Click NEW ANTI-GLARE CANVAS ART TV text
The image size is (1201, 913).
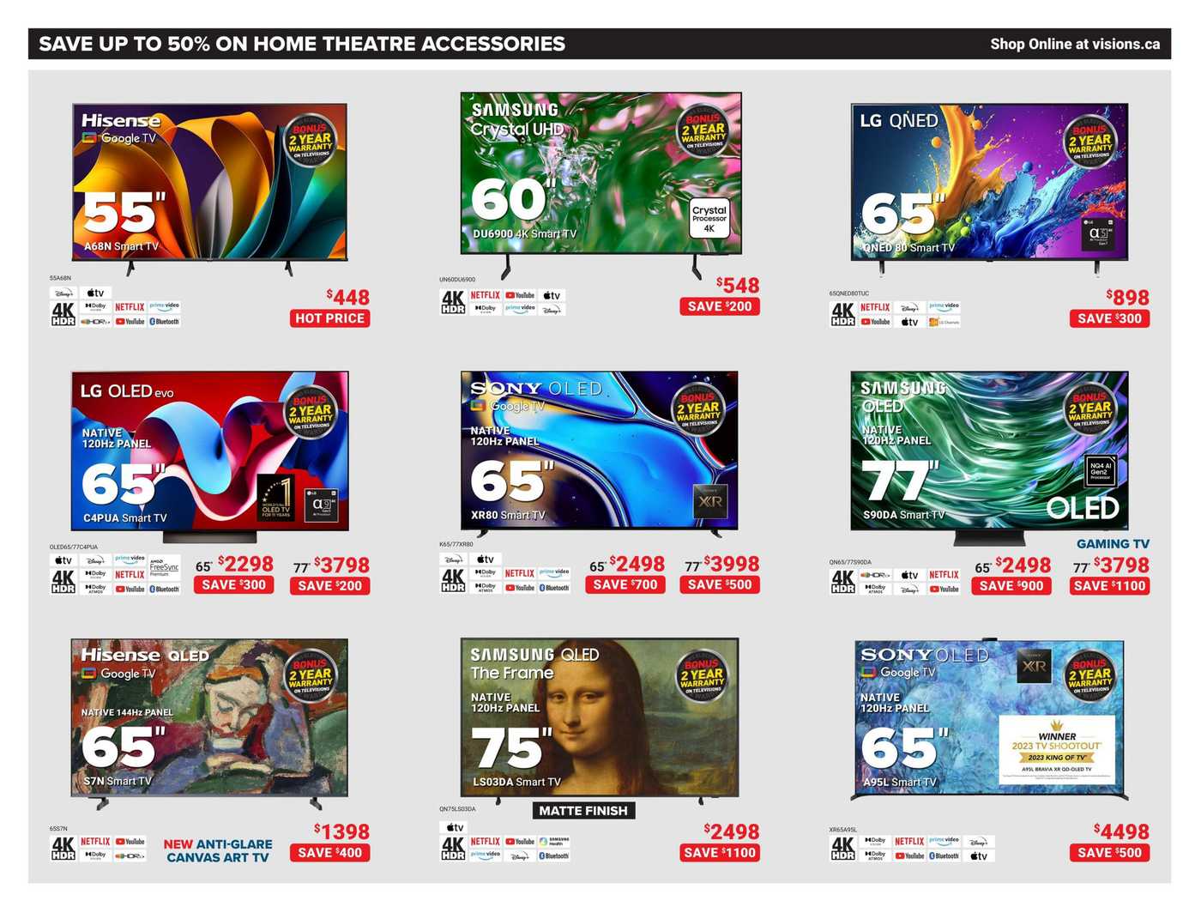218,850
